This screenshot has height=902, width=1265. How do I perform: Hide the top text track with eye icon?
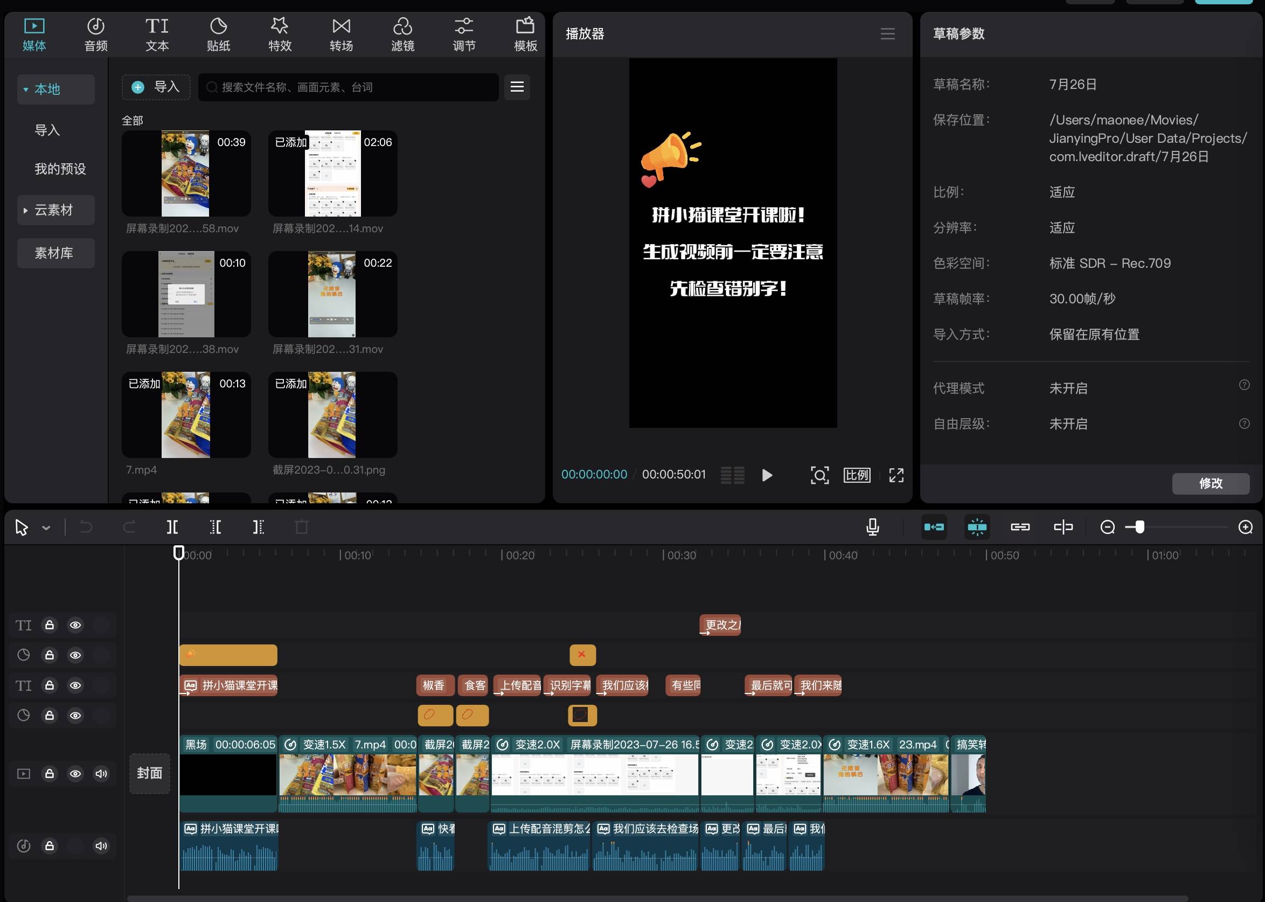(x=75, y=625)
